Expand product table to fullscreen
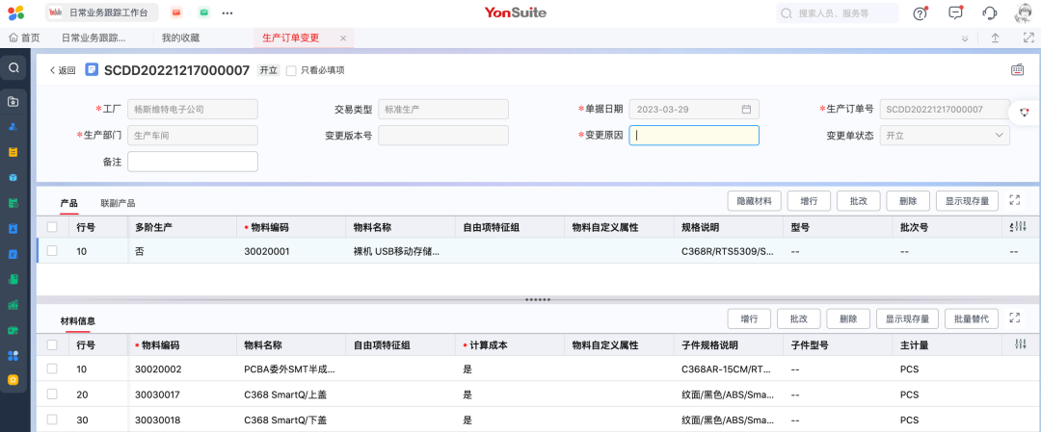The width and height of the screenshot is (1041, 432). tap(1014, 200)
